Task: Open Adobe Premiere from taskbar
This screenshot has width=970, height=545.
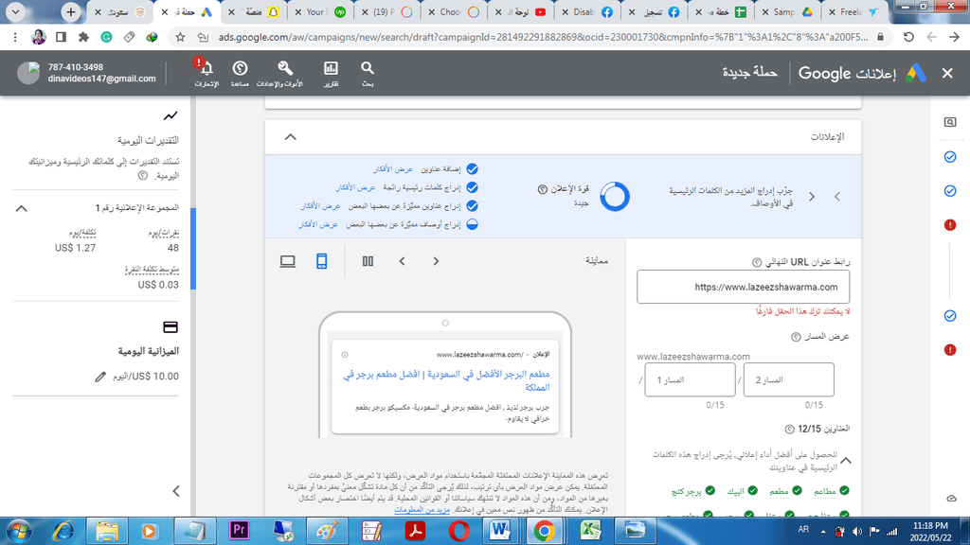Action: 239,531
